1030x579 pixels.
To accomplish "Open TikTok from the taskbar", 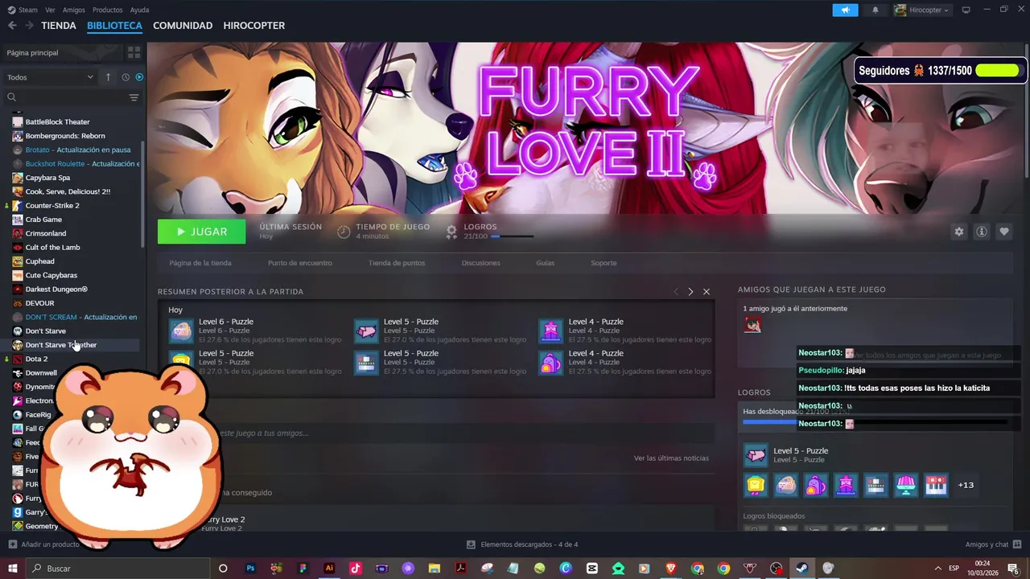I will tap(356, 569).
